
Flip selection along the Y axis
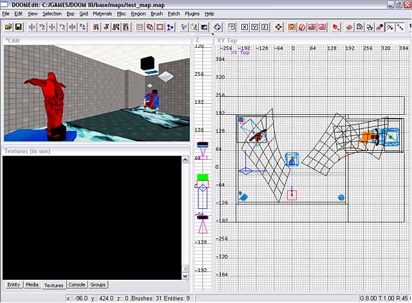coord(52,27)
